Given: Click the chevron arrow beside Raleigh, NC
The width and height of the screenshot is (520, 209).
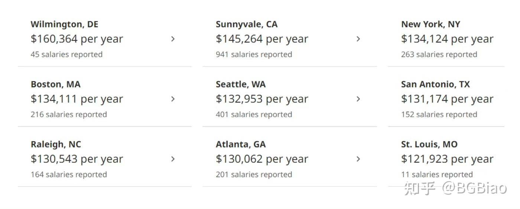Looking at the screenshot, I should coord(173,159).
